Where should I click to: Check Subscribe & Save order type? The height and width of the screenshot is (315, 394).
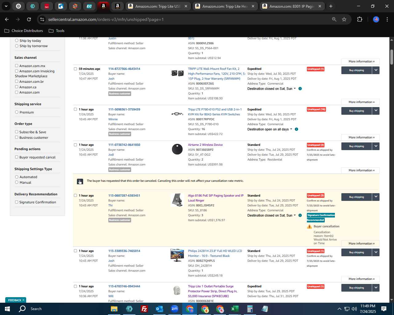click(x=17, y=132)
